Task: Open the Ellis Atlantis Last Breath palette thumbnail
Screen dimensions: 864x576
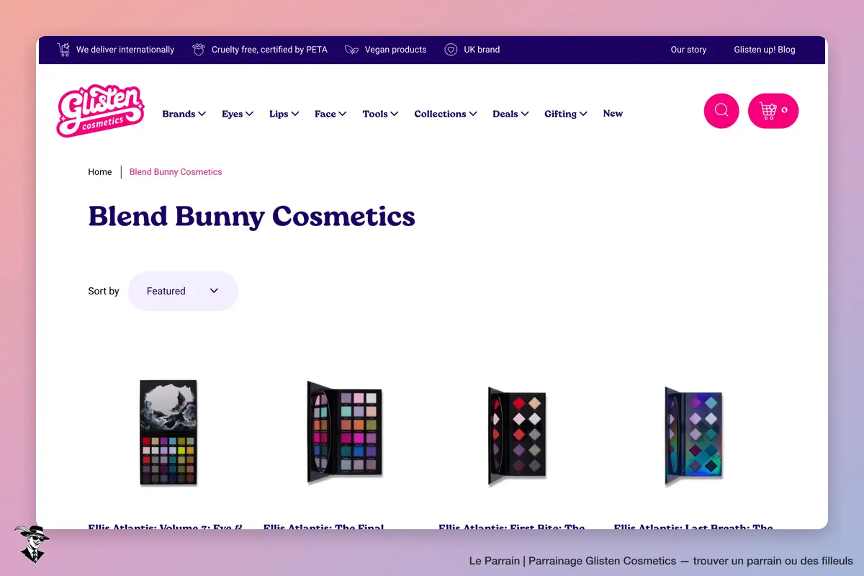Action: [693, 435]
